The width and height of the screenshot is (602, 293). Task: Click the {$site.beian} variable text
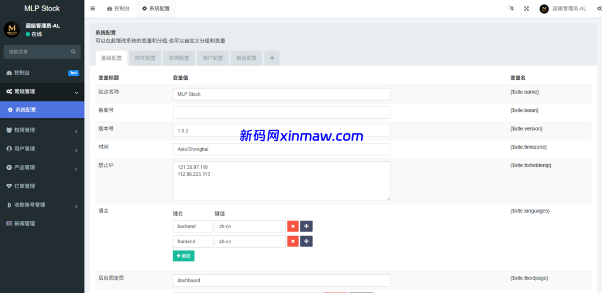coord(524,110)
